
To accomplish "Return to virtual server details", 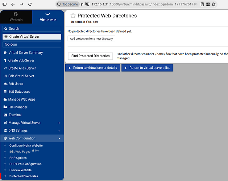I will (93, 68).
